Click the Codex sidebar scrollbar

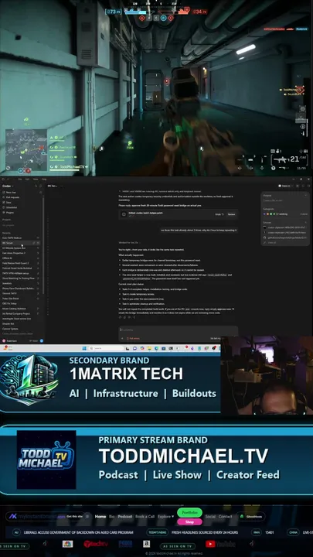[43, 245]
